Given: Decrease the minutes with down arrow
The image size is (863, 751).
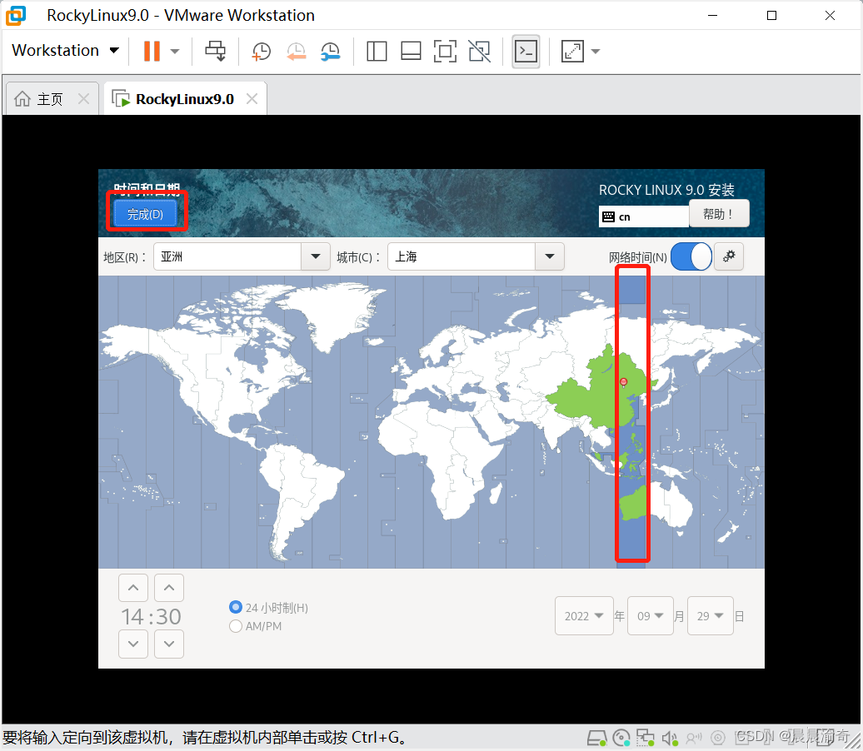Looking at the screenshot, I should click(x=169, y=644).
